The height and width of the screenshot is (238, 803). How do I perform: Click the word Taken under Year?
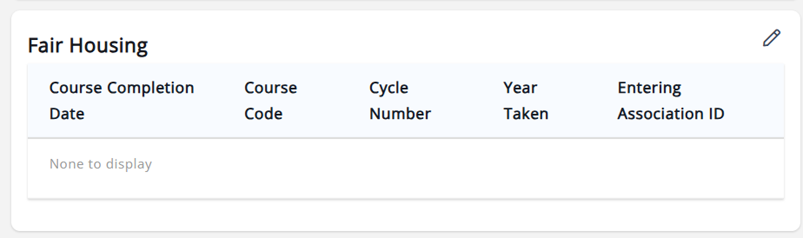click(526, 114)
